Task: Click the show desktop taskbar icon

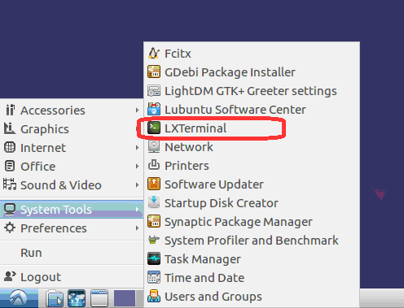Action: coord(99,298)
